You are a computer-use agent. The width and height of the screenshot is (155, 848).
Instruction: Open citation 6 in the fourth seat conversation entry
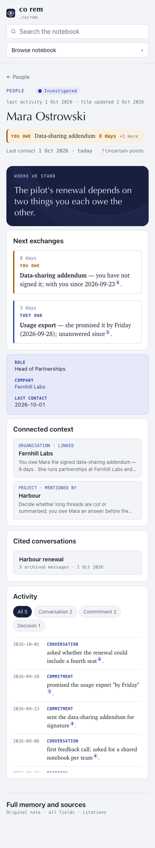[100, 659]
